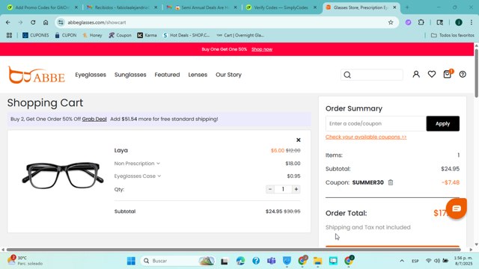Open the wishlist heart icon
This screenshot has width=479, height=269.
432,74
